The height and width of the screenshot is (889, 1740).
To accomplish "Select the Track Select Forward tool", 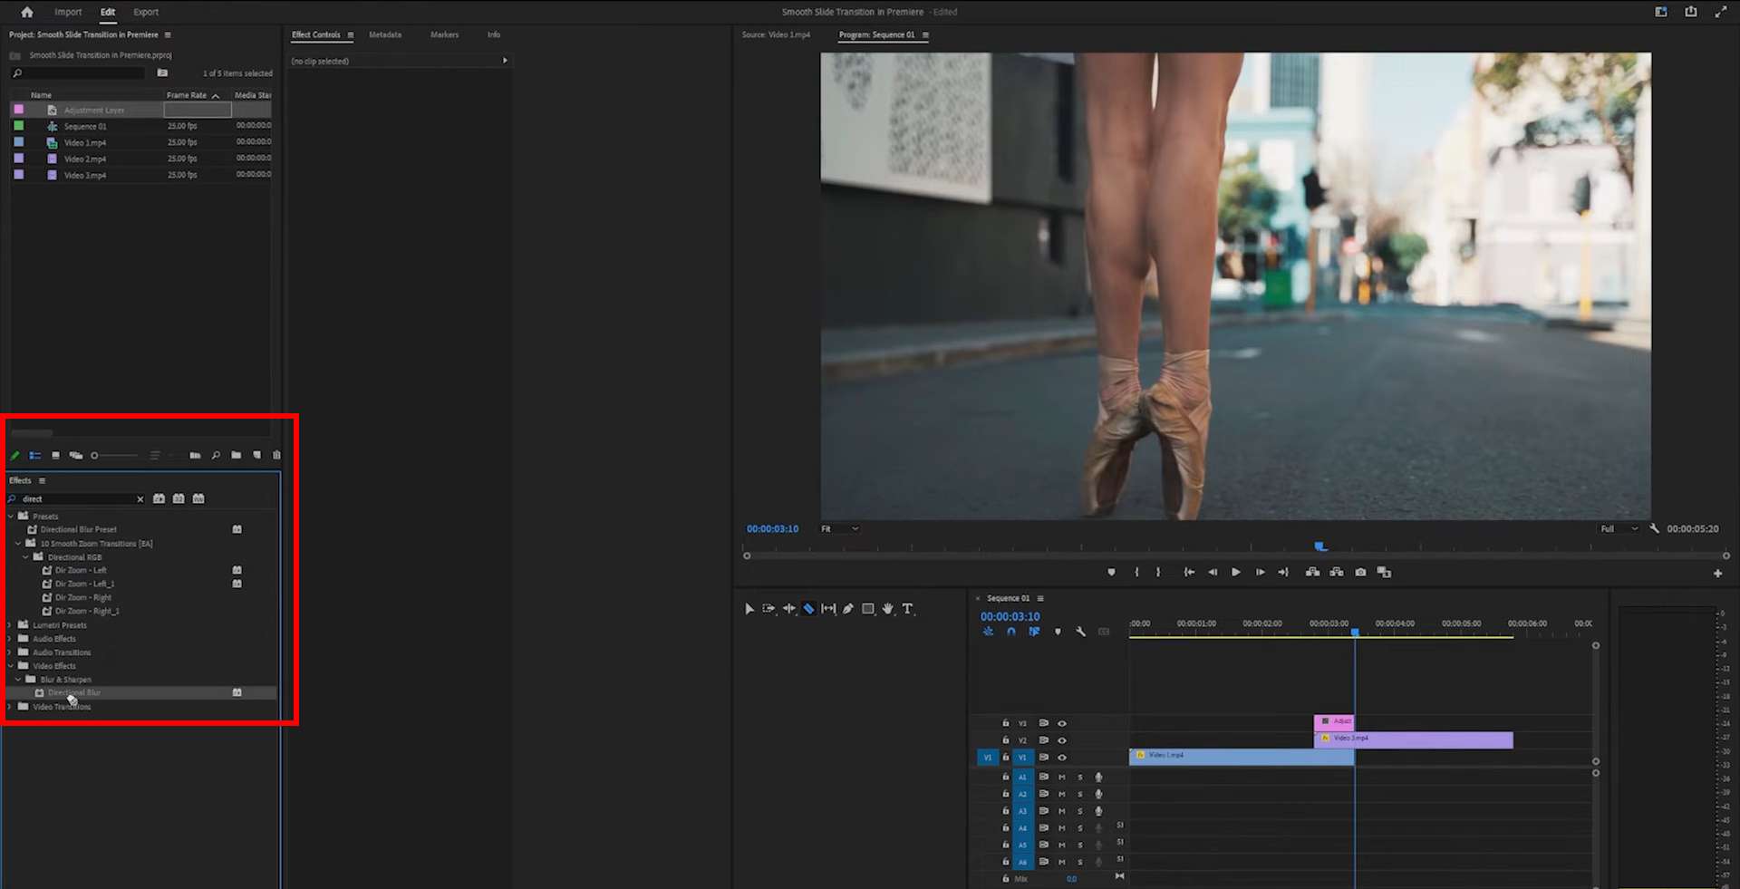I will pos(768,609).
